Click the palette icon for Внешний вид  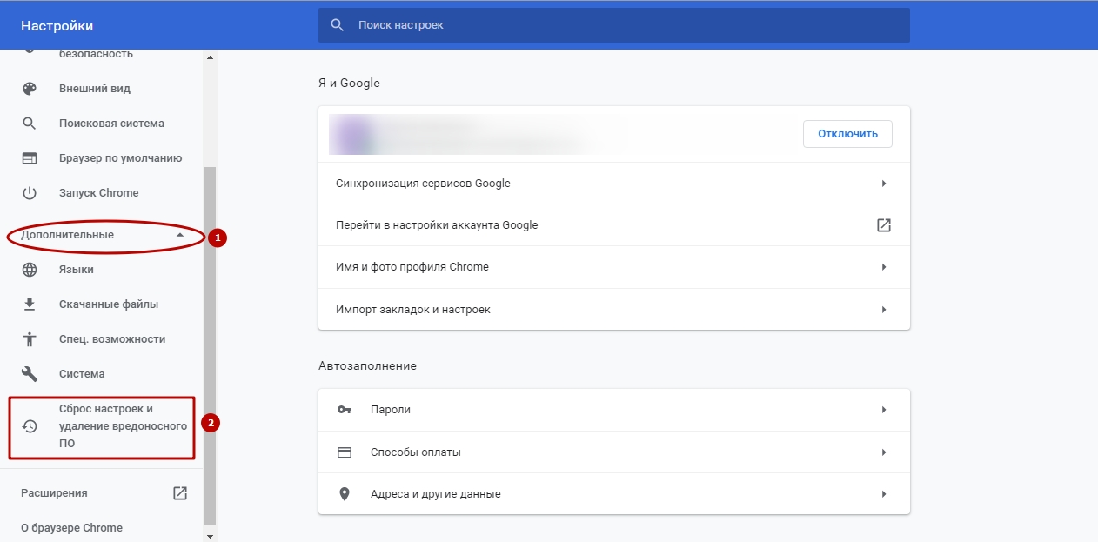point(30,89)
